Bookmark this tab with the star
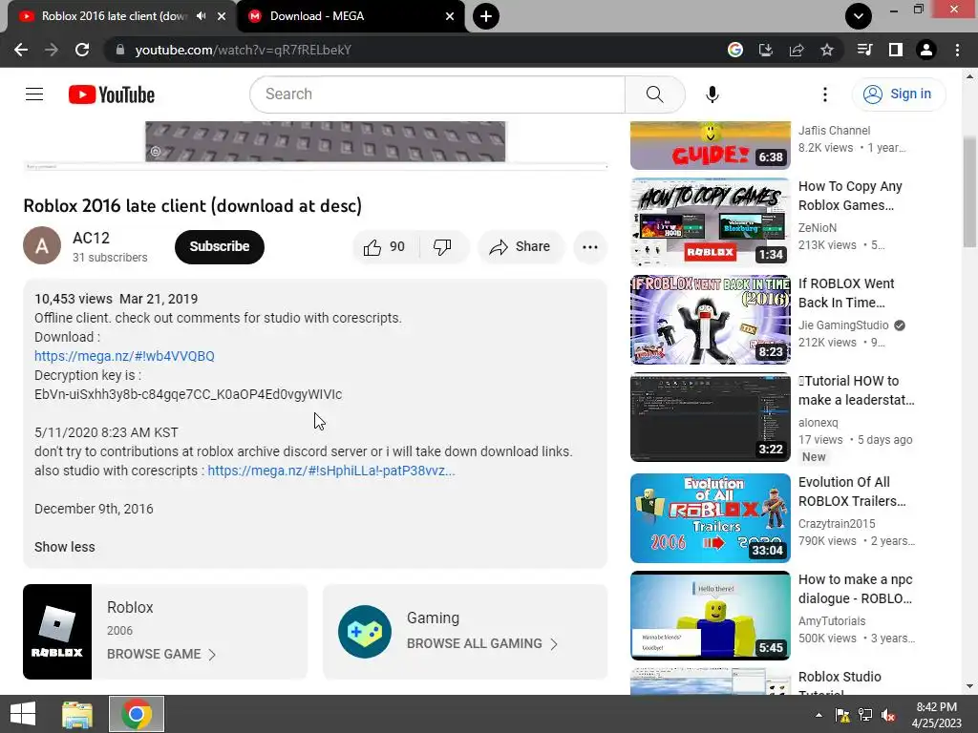This screenshot has height=733, width=978. tap(827, 50)
